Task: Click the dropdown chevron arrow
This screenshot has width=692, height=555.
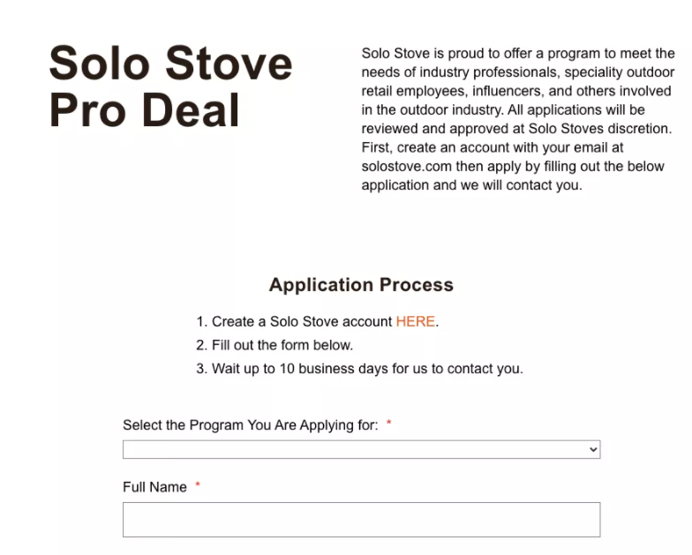Action: click(592, 450)
